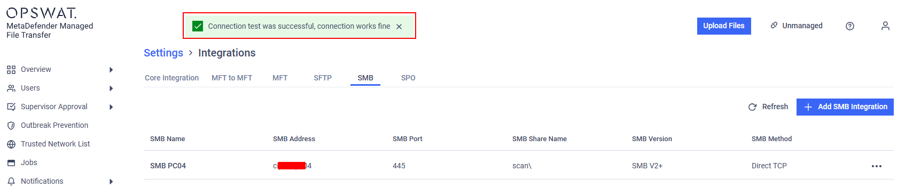
Task: Click the Refresh icon
Action: (x=752, y=107)
